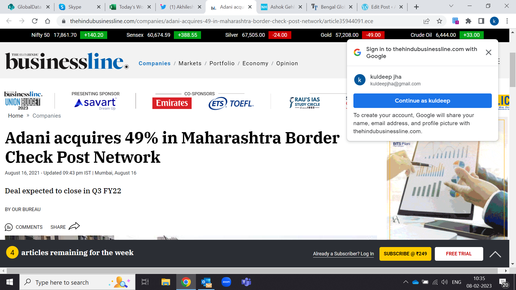Expand the tab search dropdown arrow
This screenshot has width=516, height=290.
(x=451, y=6)
